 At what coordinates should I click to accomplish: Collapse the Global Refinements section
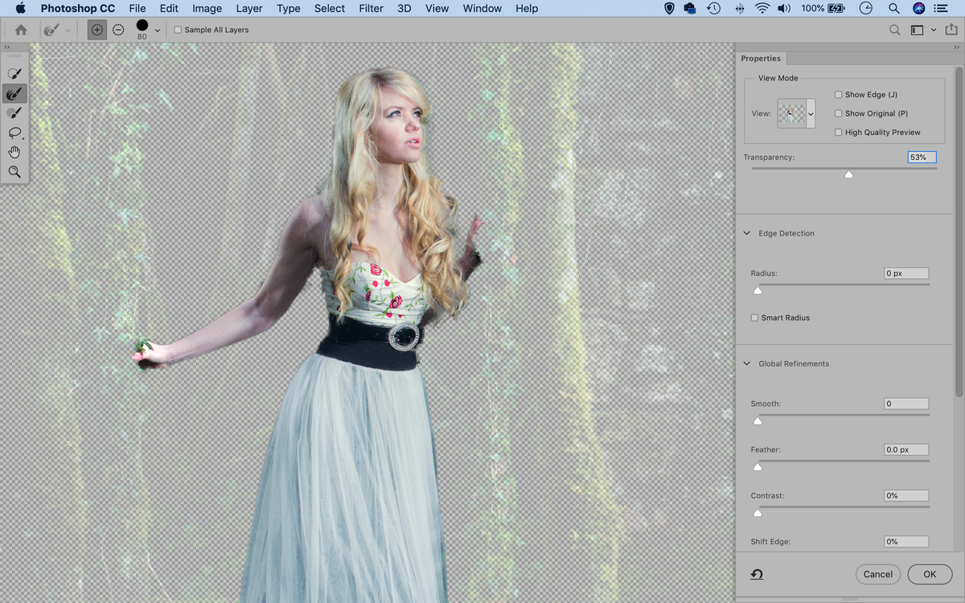(x=745, y=363)
